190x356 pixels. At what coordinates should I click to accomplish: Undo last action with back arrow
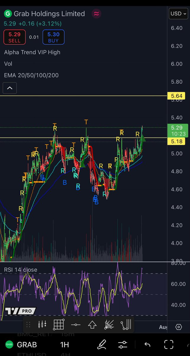pyautogui.click(x=147, y=344)
